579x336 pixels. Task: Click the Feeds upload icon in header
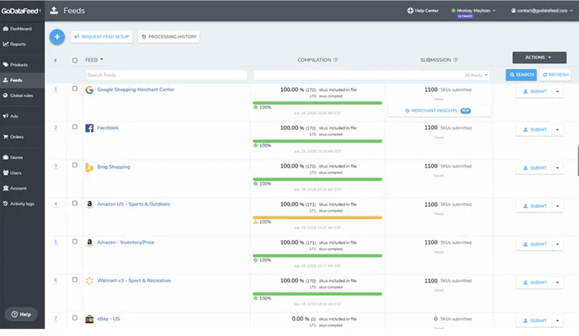(x=54, y=10)
